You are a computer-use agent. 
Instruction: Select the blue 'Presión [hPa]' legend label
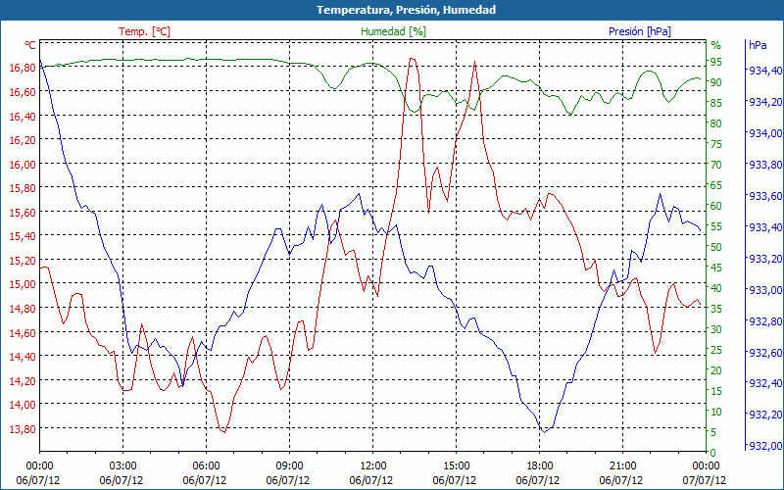(640, 31)
